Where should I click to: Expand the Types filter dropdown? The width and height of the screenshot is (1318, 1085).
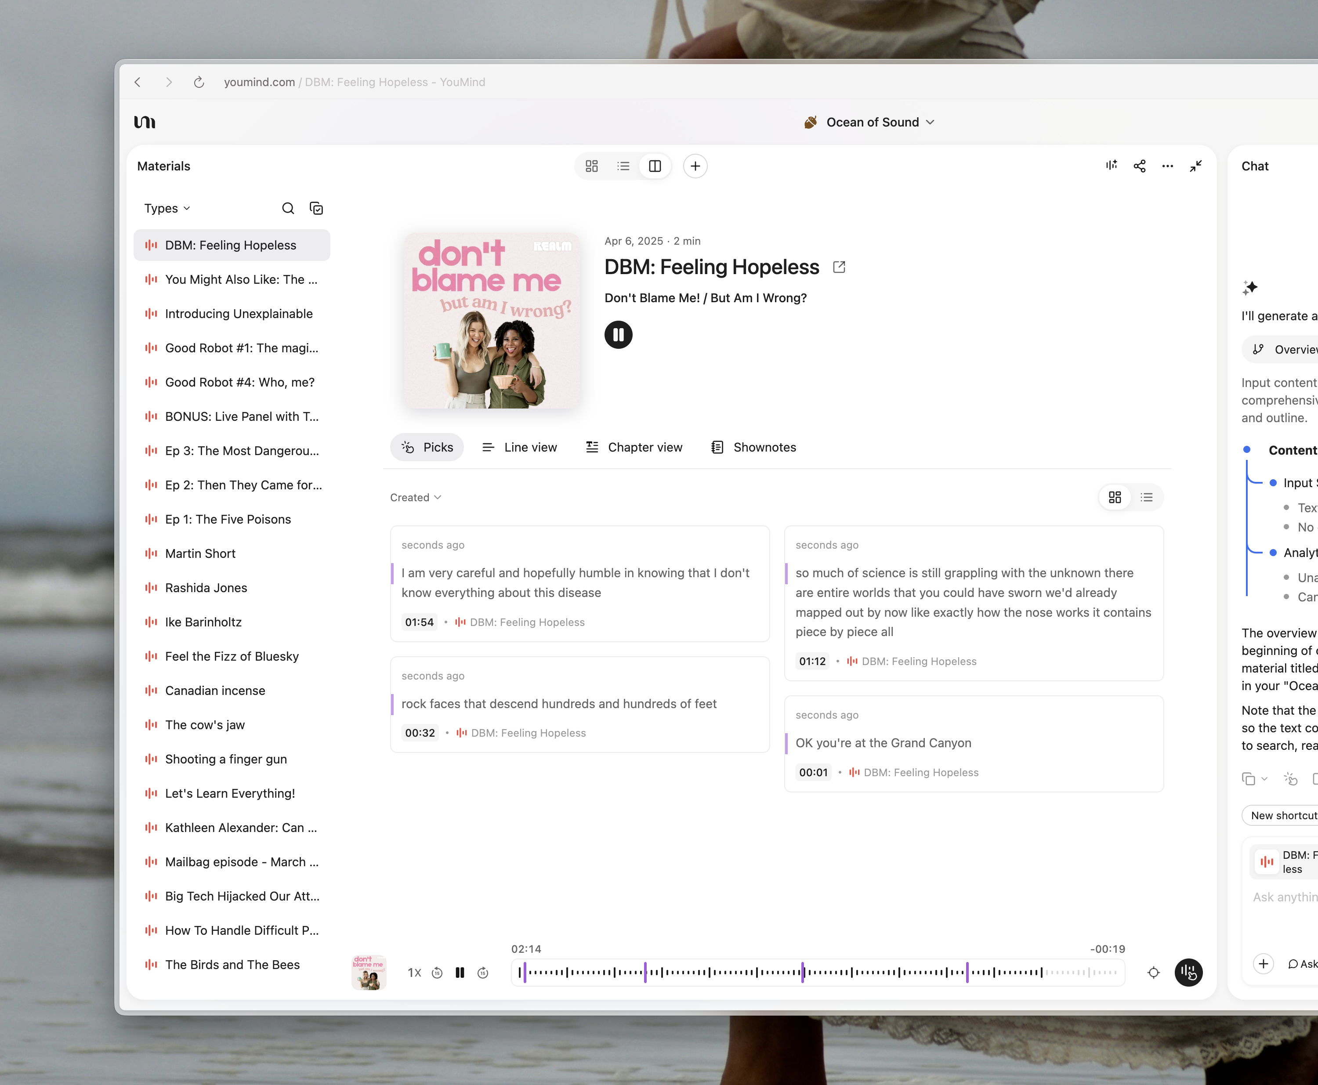pyautogui.click(x=167, y=208)
